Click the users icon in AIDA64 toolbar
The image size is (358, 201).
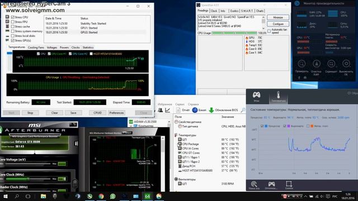pos(161,111)
